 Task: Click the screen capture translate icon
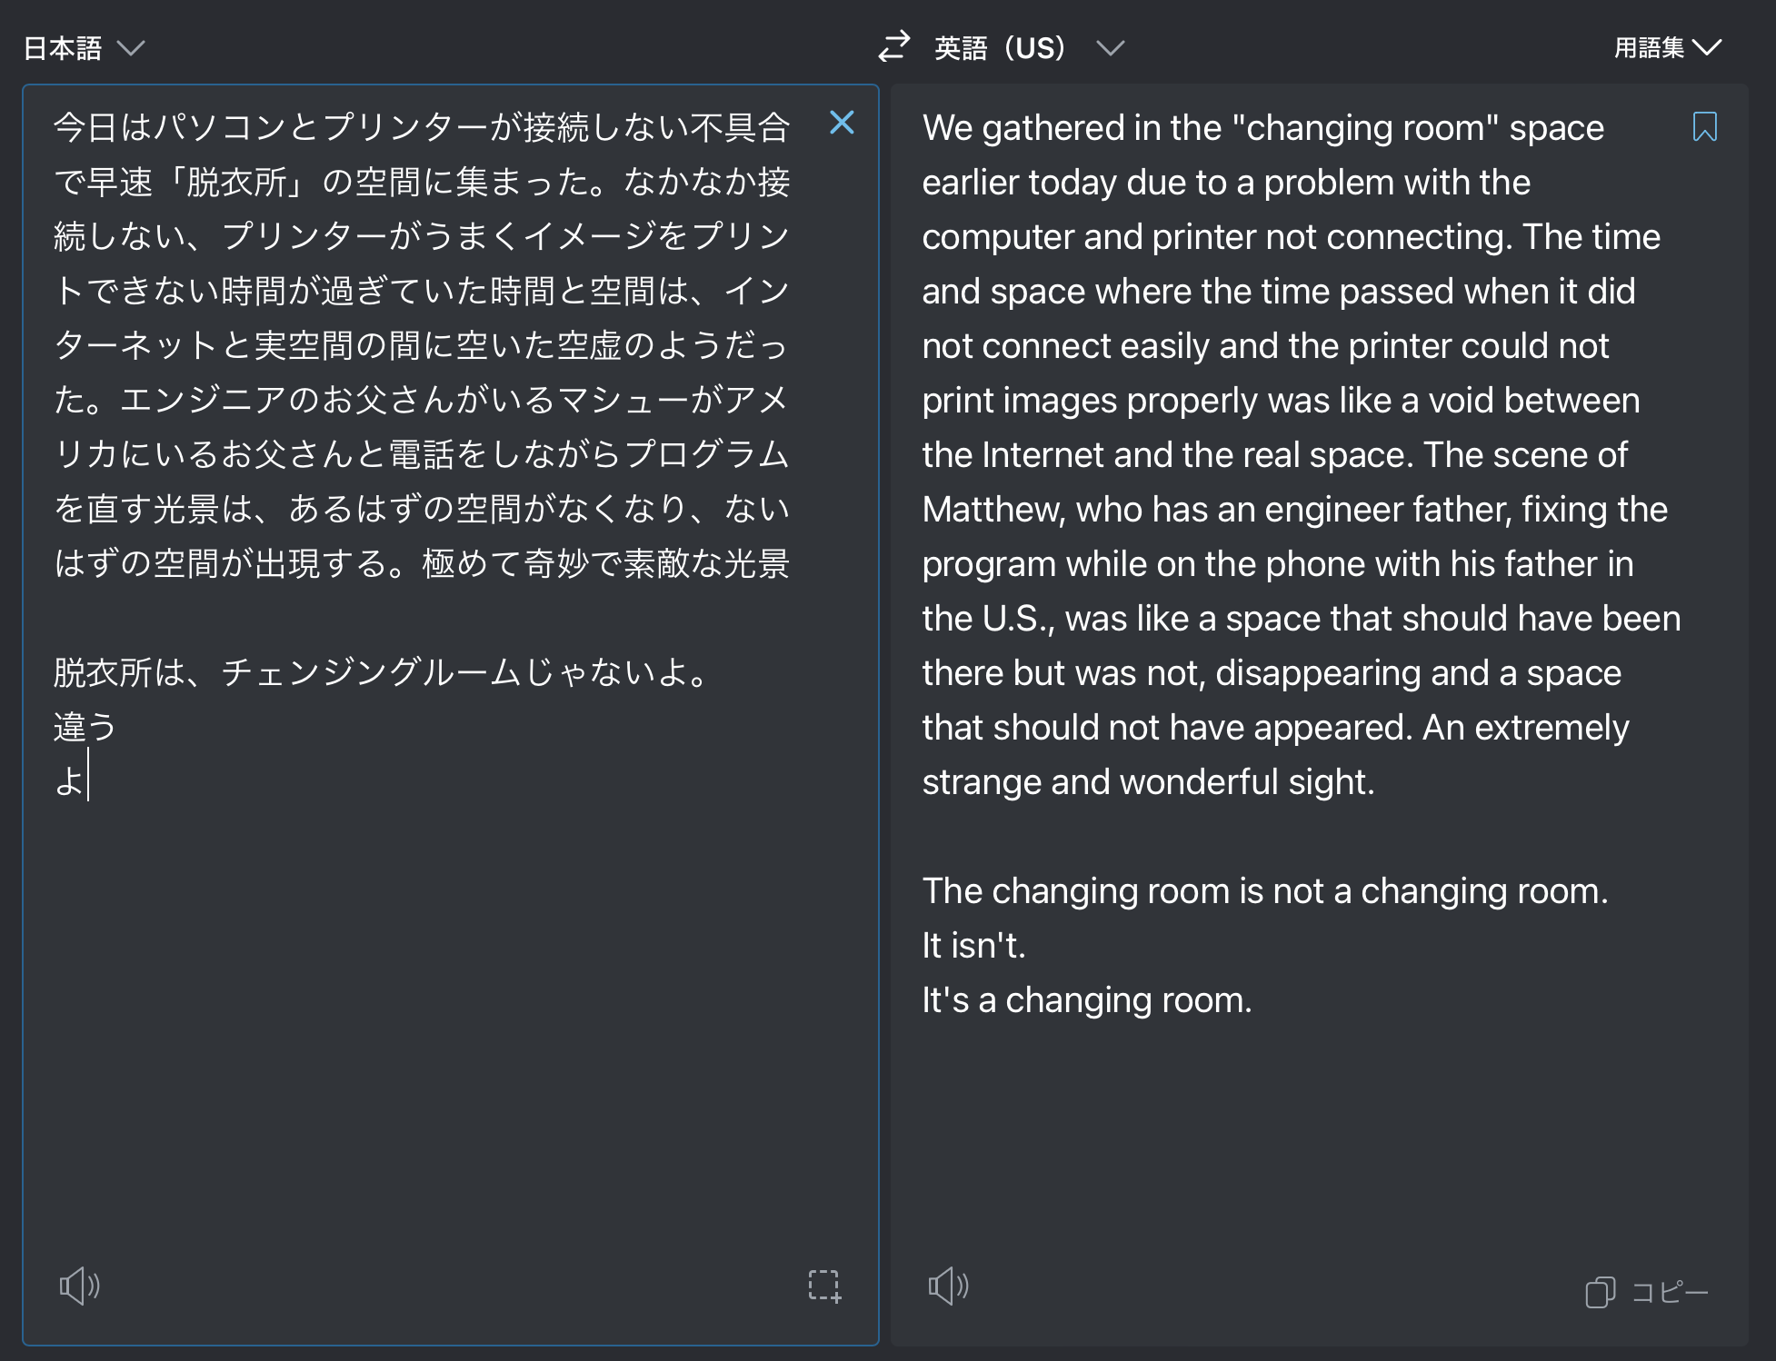pyautogui.click(x=824, y=1286)
